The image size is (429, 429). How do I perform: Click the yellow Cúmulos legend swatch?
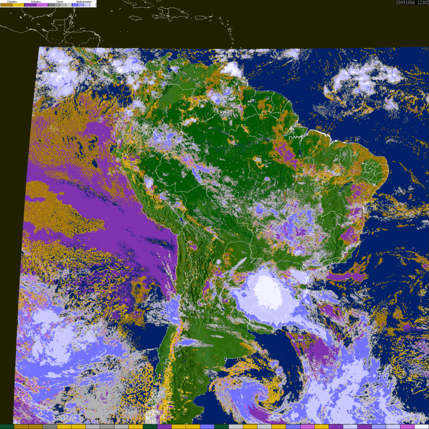(18, 5)
